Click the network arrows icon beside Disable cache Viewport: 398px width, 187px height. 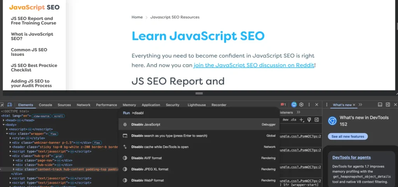(125, 147)
